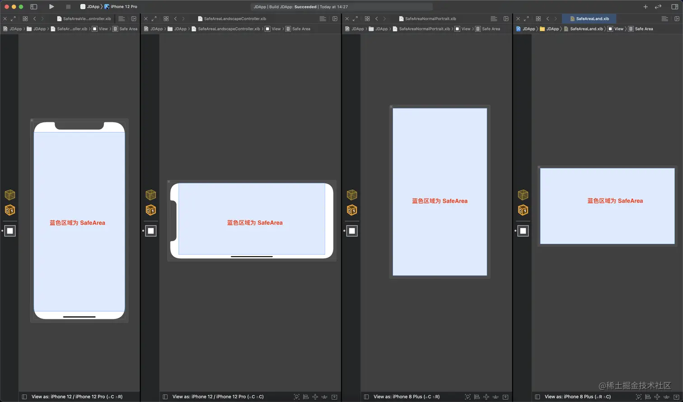Image resolution: width=683 pixels, height=402 pixels.
Task: Go back using the editor history chevron
Action: 35,19
